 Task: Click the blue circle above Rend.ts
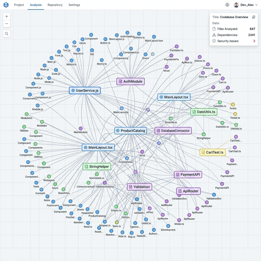[88, 223]
